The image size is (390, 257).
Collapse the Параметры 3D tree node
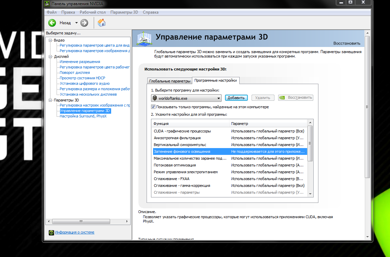(50, 100)
